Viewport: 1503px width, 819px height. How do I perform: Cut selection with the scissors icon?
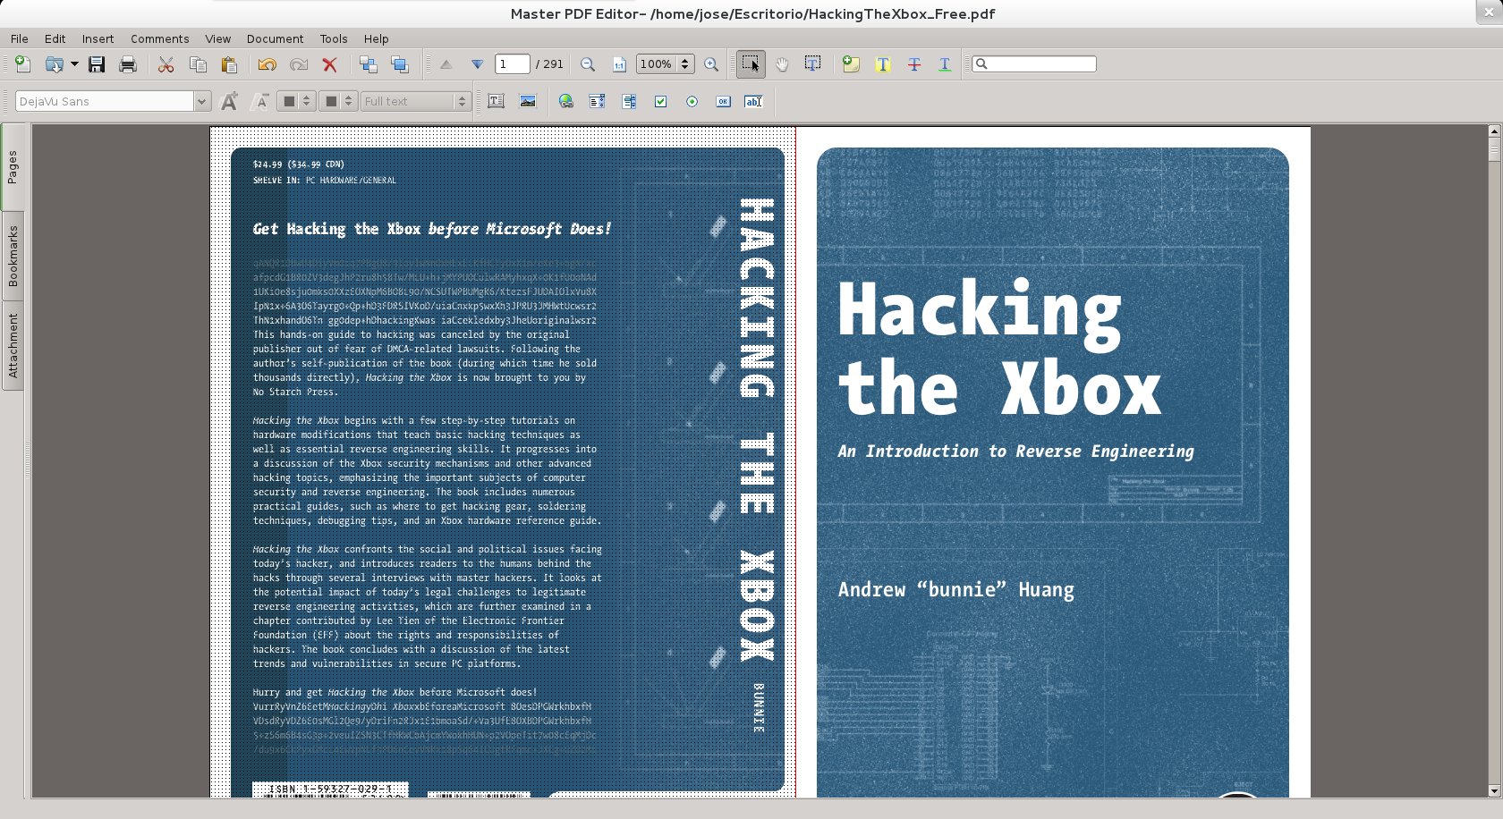[166, 64]
